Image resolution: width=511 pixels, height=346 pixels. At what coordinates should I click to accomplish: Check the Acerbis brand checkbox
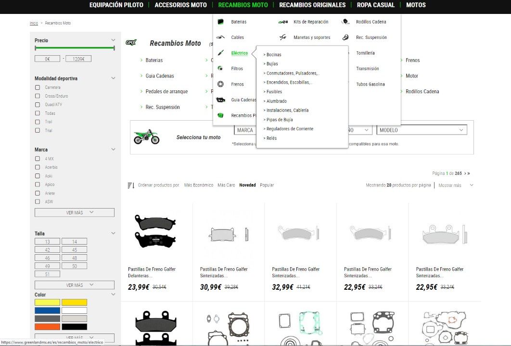[x=38, y=167]
